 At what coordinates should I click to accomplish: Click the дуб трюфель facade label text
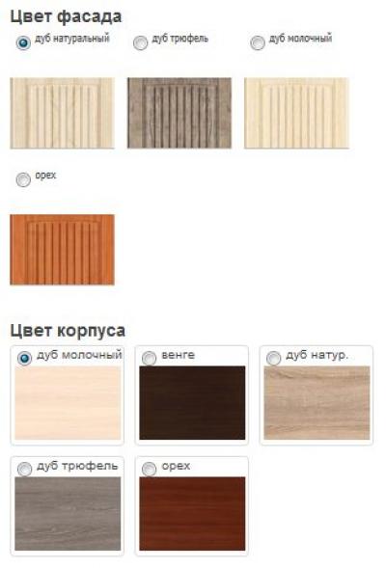(180, 39)
